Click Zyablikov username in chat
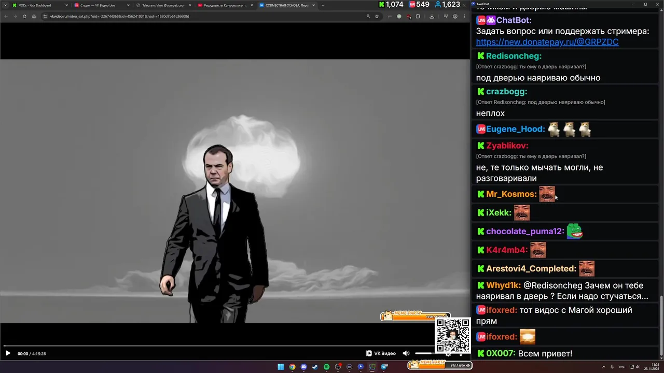The height and width of the screenshot is (373, 664). (x=507, y=146)
